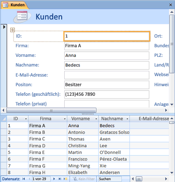Click the Nachname field with Bedecs

(x=107, y=65)
